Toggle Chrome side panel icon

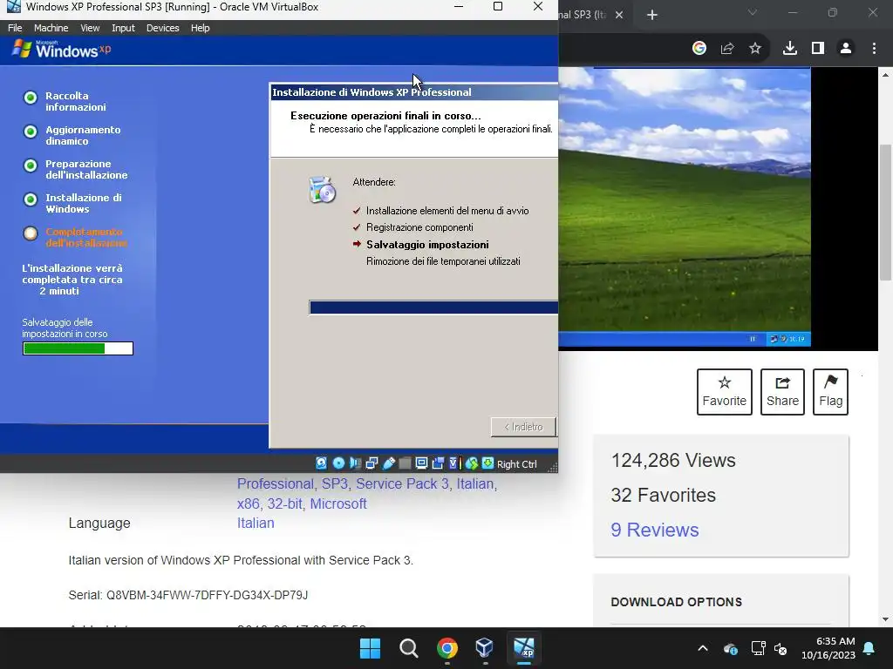click(818, 49)
